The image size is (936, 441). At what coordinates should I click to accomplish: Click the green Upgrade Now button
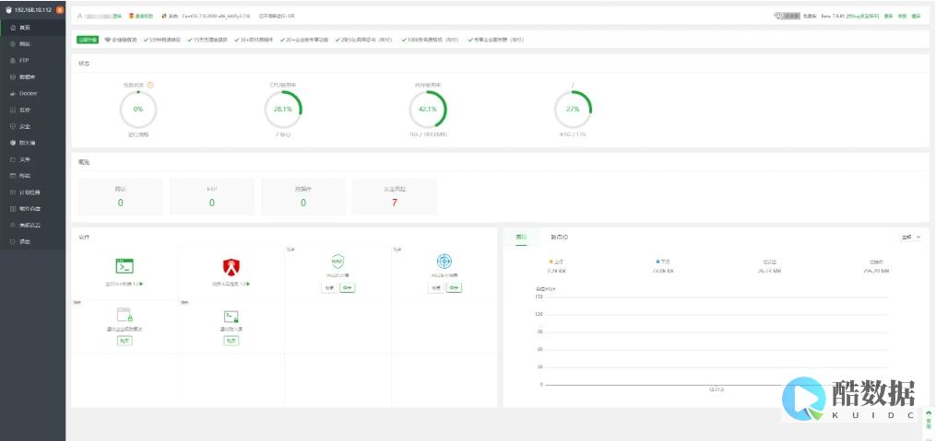tap(88, 40)
